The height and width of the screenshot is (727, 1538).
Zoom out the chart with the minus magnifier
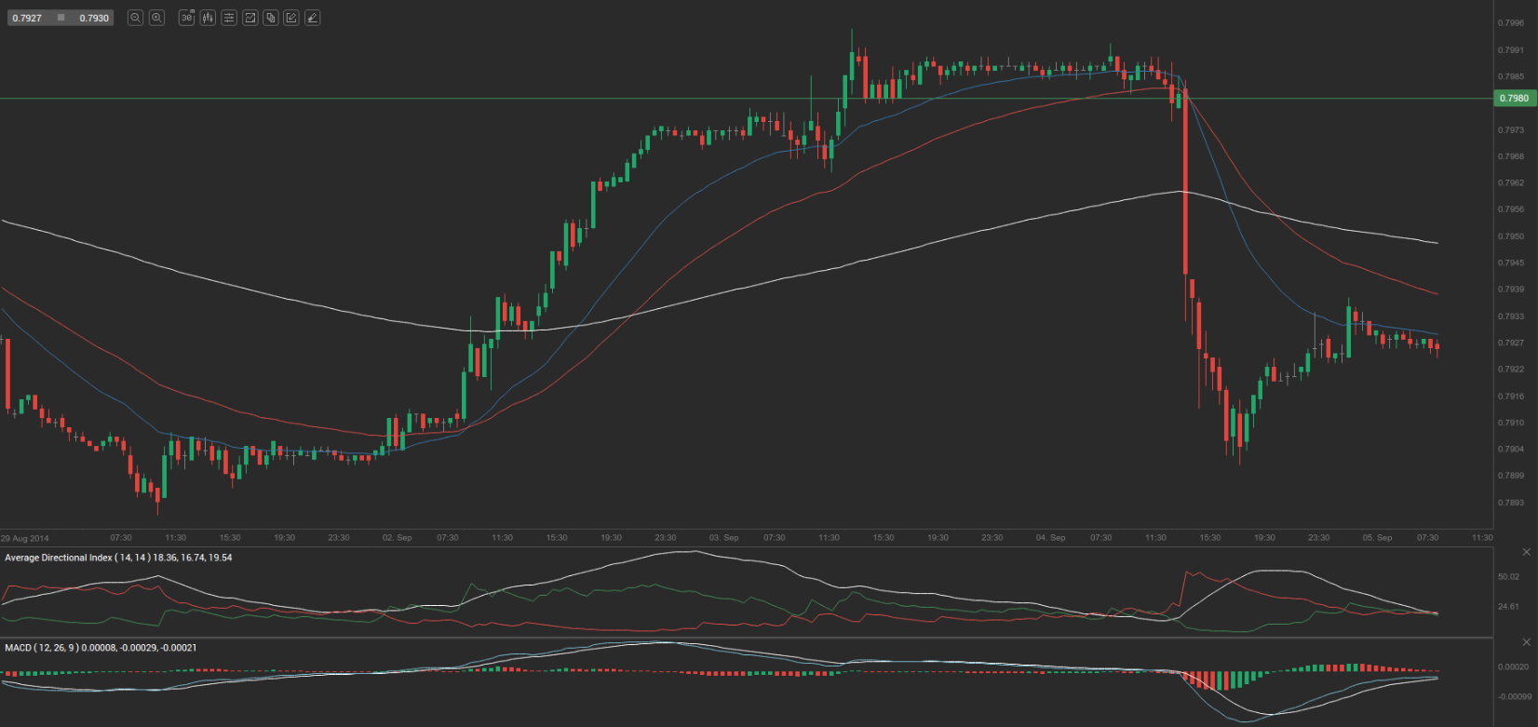pos(135,18)
